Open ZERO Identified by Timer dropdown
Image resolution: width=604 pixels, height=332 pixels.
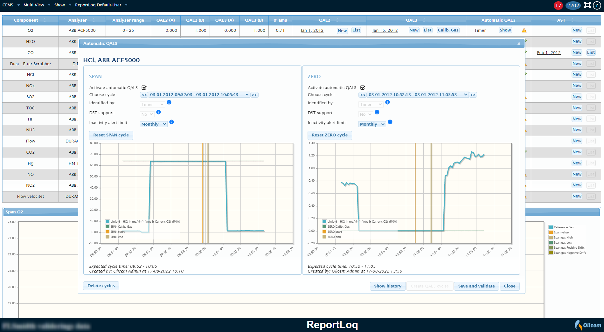point(371,104)
